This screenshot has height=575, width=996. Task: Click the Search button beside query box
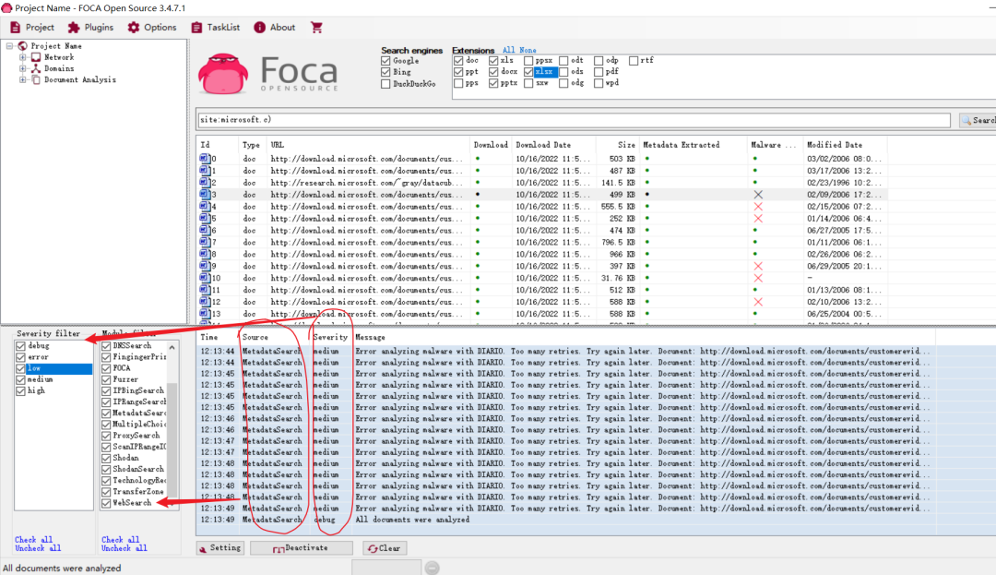(977, 120)
